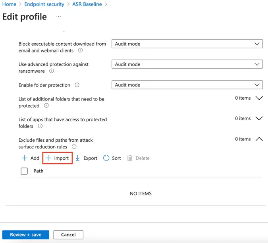
Task: Open Block executable content download dropdown
Action: (187, 44)
